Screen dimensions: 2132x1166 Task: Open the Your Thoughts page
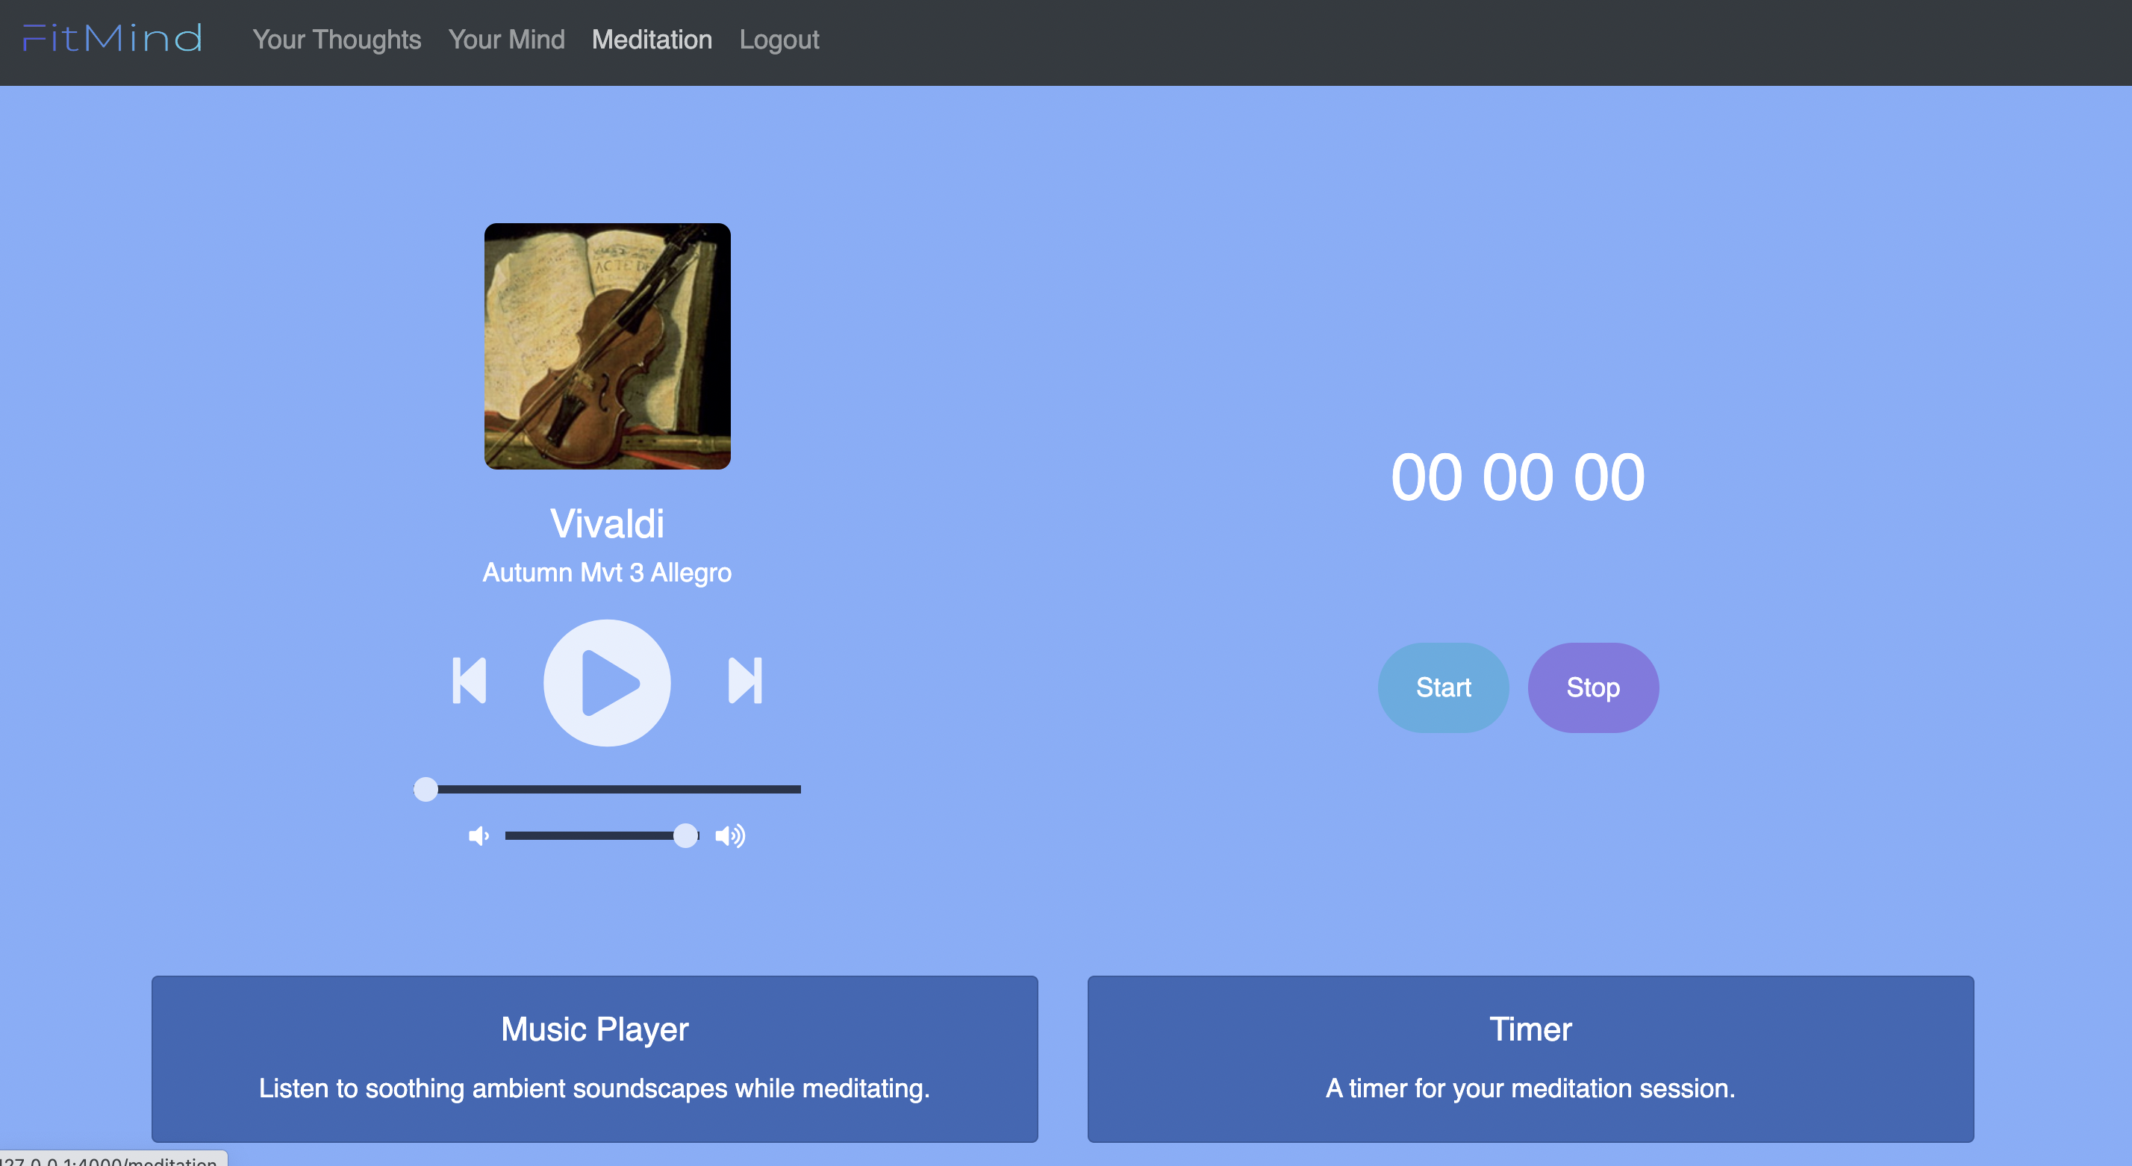[336, 40]
